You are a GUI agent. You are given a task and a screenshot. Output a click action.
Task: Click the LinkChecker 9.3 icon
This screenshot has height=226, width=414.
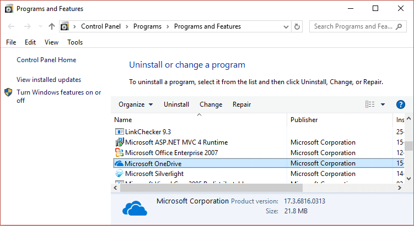pyautogui.click(x=120, y=131)
